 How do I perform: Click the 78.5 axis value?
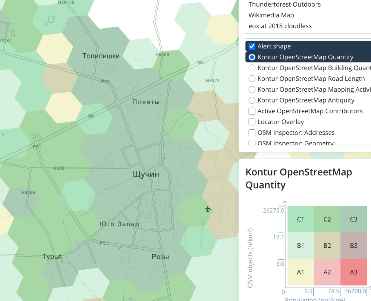tap(334, 291)
